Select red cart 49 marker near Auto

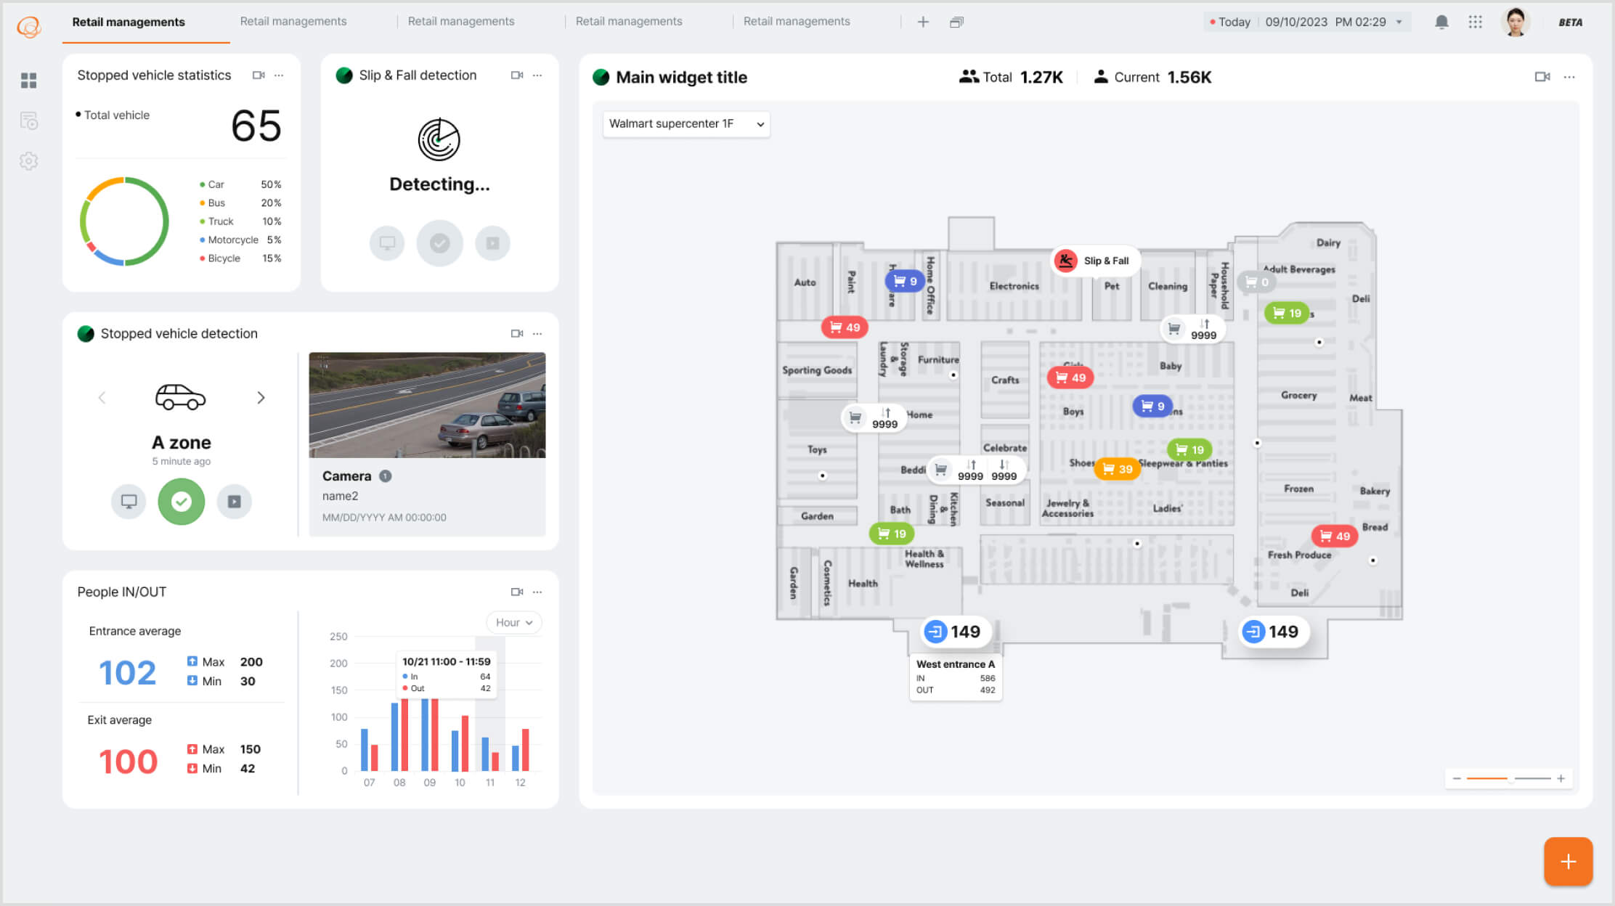tap(845, 327)
